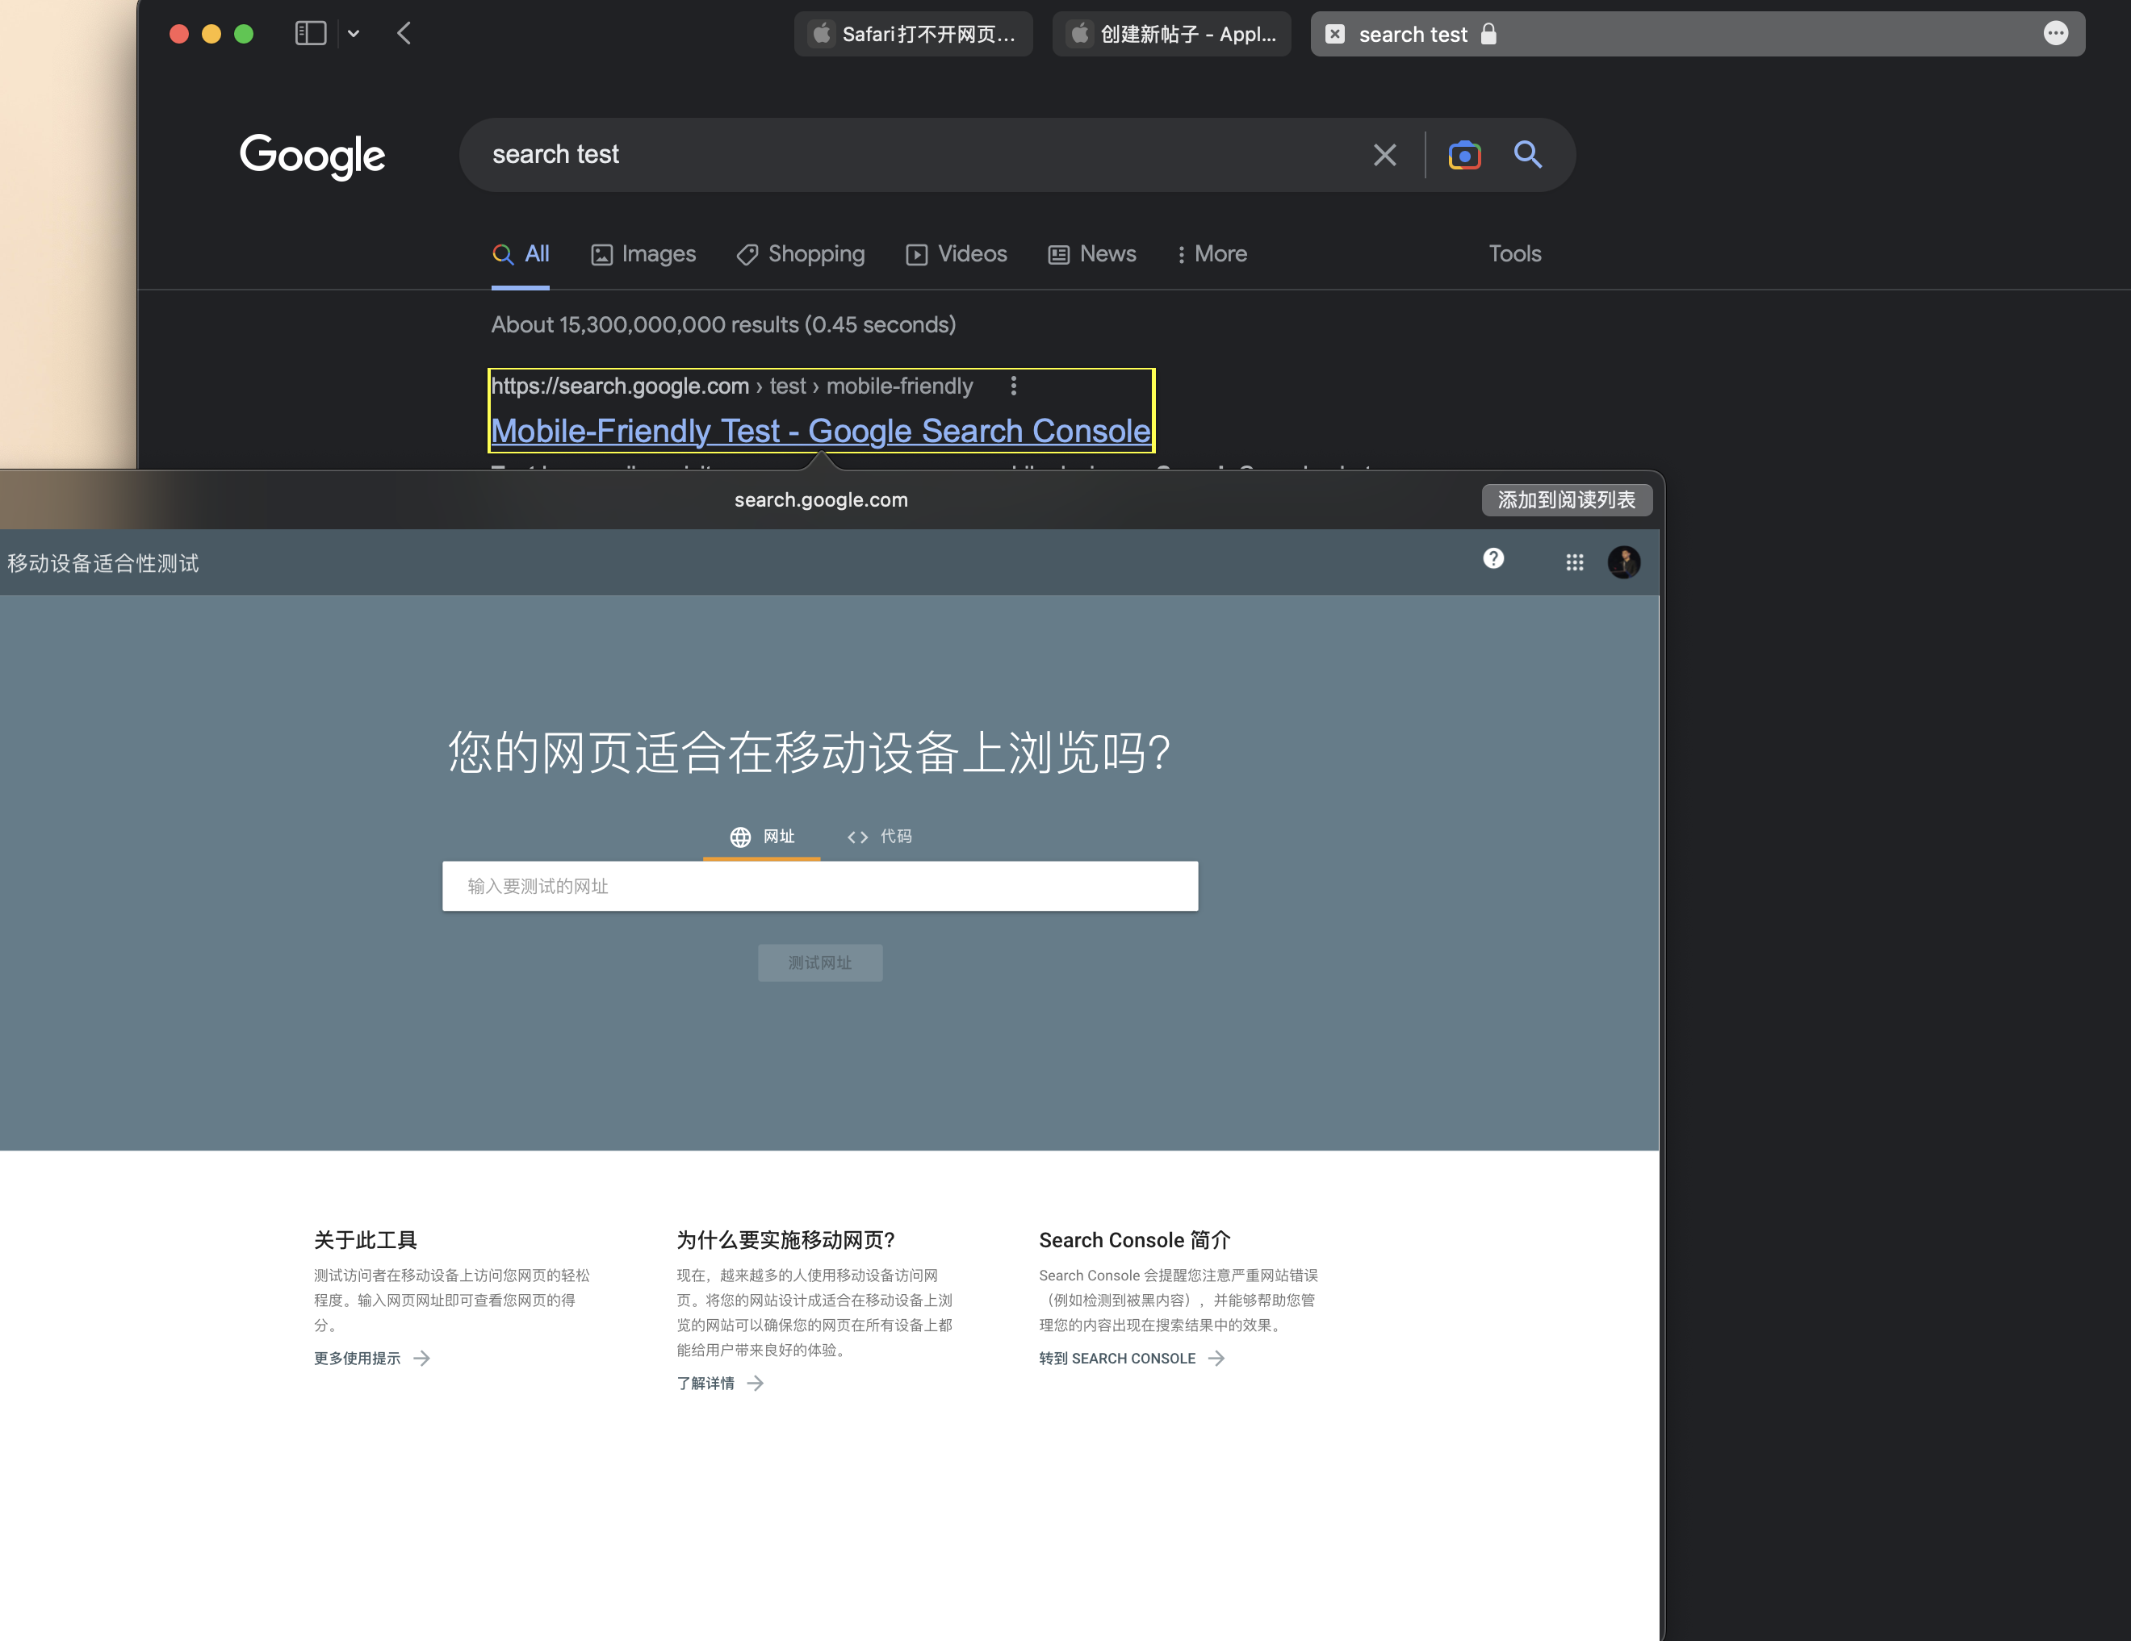Click the account profile avatar
This screenshot has height=1641, width=2131.
click(x=1623, y=562)
